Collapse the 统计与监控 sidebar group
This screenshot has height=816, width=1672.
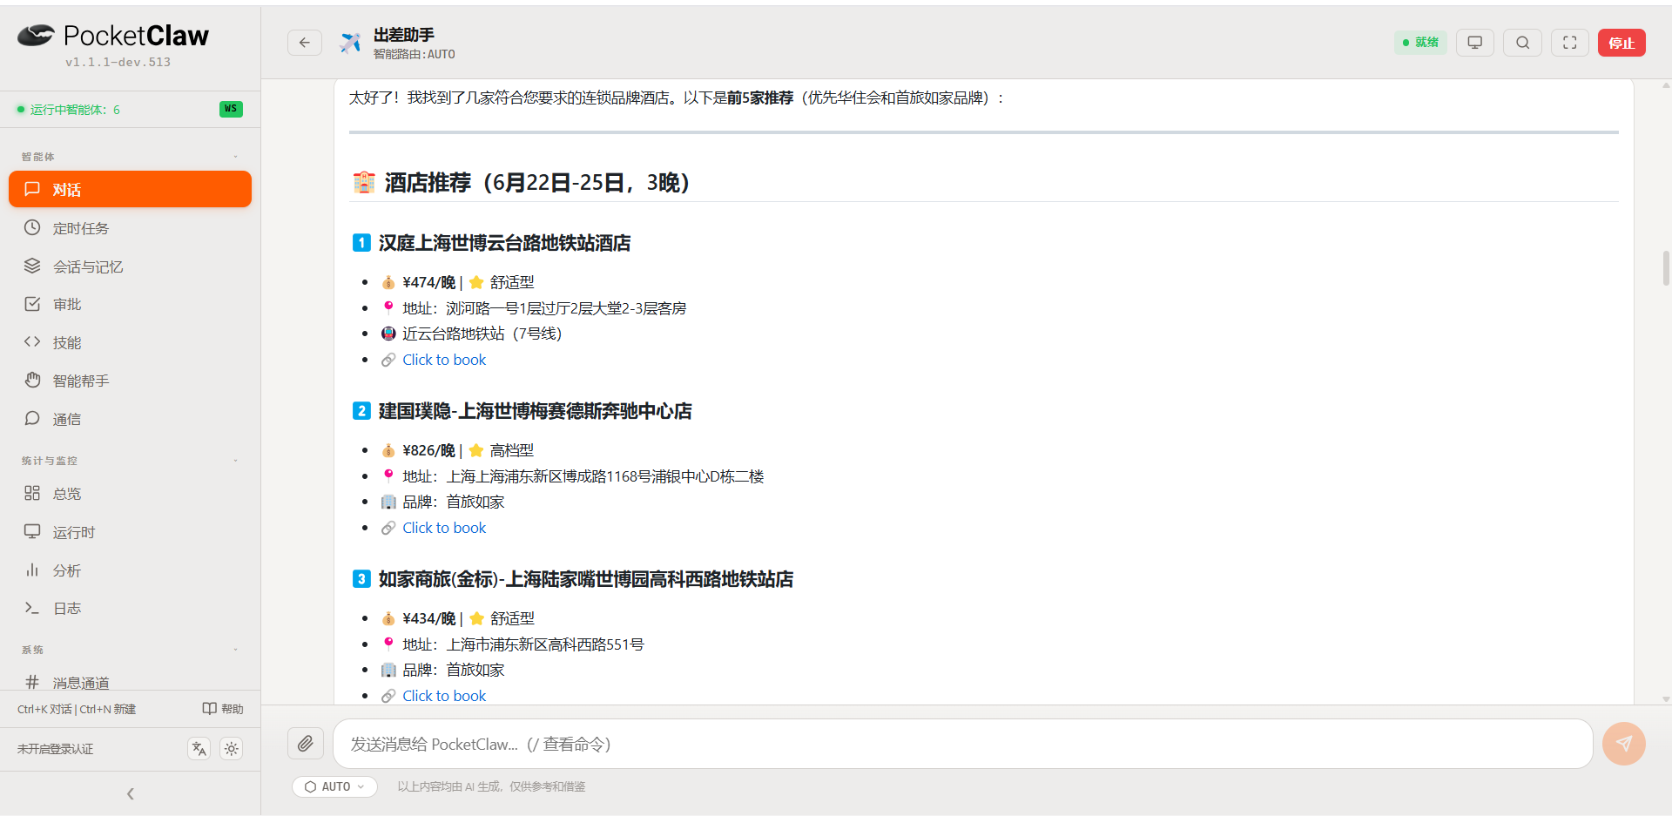(x=235, y=461)
